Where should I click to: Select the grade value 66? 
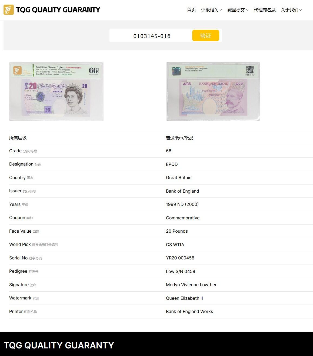tap(169, 151)
